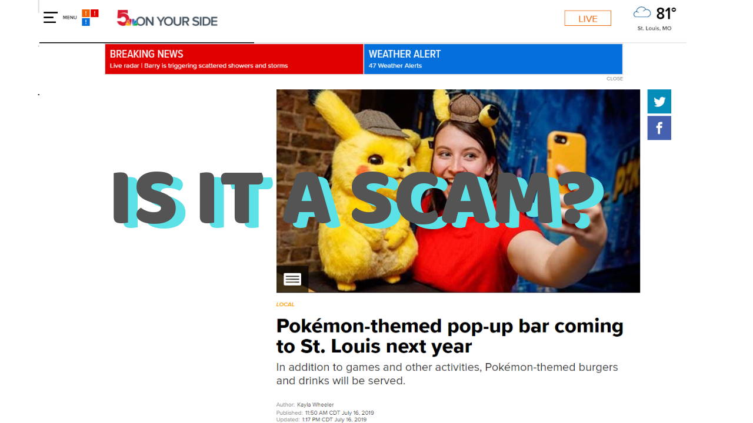Viewport: 753px width, 423px height.
Task: Click the MENU label
Action: click(70, 18)
